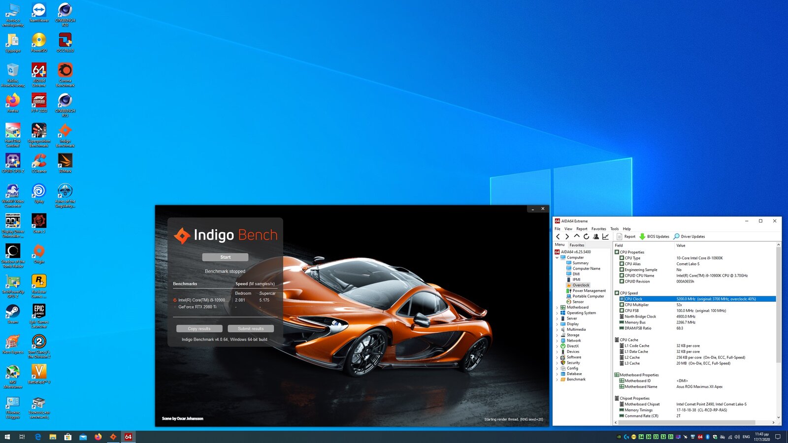
Task: Open the 3DMark desktop icon
Action: (x=65, y=163)
